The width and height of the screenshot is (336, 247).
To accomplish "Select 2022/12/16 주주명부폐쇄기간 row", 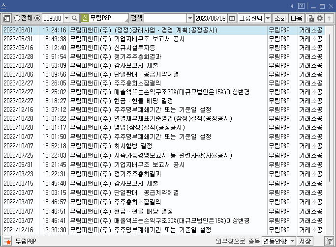I will (164, 110).
